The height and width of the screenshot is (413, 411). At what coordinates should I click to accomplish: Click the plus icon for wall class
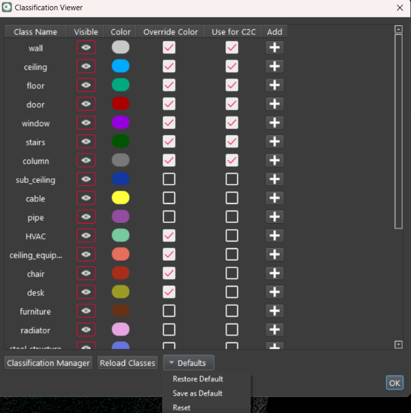274,48
